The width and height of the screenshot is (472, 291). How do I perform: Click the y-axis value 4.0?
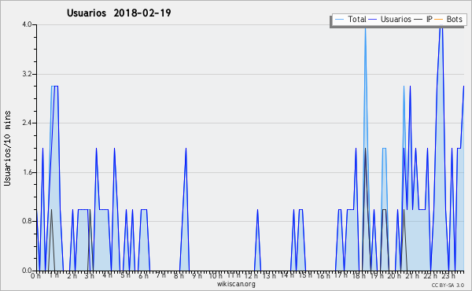click(x=27, y=24)
